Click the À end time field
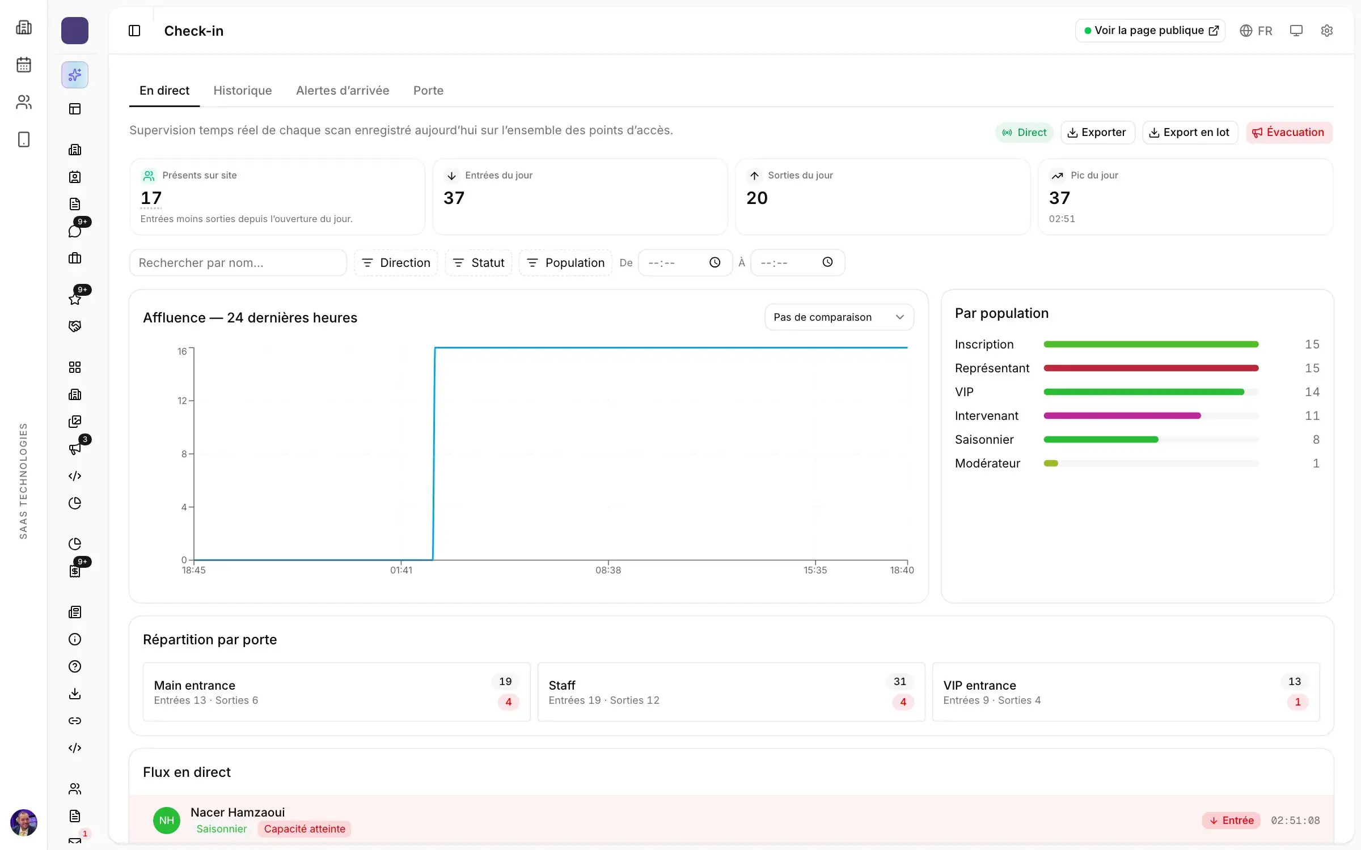The width and height of the screenshot is (1361, 850). tap(797, 262)
